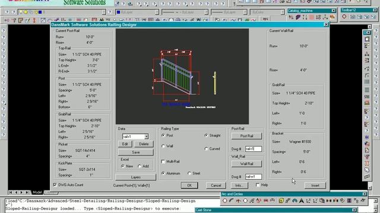Click the Delete button under Data

click(x=144, y=144)
